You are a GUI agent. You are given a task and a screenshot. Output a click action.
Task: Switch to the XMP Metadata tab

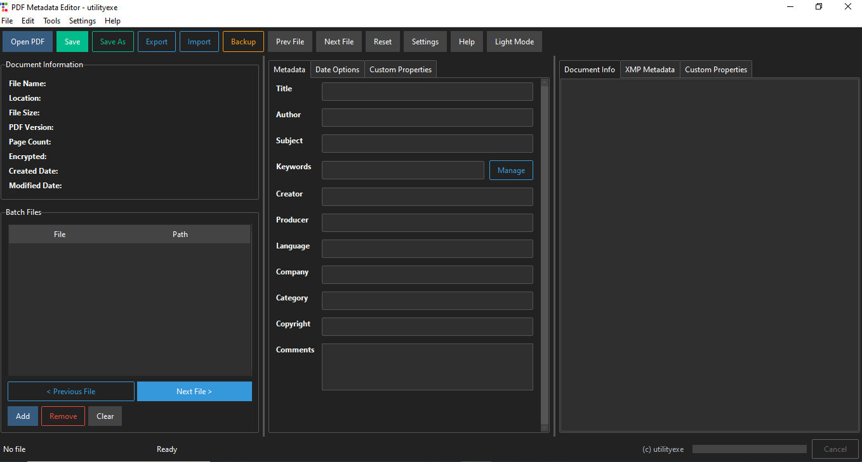pos(650,70)
